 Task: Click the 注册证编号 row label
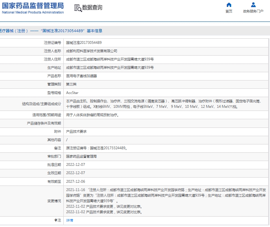[x=52, y=42]
